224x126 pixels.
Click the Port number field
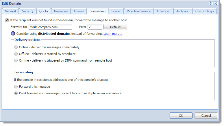pyautogui.click(x=95, y=27)
